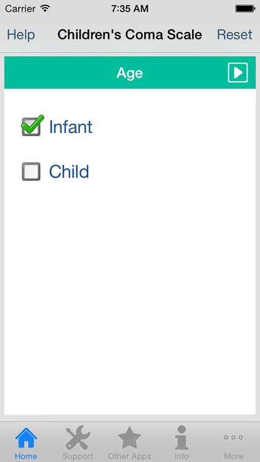
Task: Tap the Children's Coma Scale title
Action: [x=130, y=34]
